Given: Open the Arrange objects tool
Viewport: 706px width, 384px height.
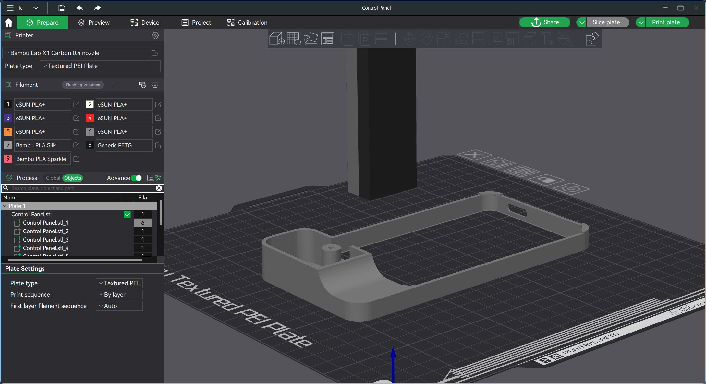Looking at the screenshot, I should pyautogui.click(x=327, y=39).
